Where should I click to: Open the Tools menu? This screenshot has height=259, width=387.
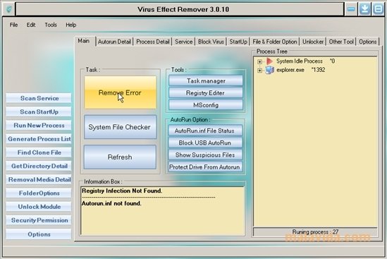[x=51, y=25]
